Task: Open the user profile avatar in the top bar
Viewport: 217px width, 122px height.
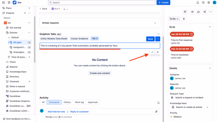Action: [214, 2]
